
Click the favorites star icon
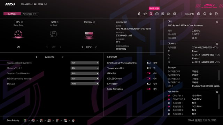point(145,14)
